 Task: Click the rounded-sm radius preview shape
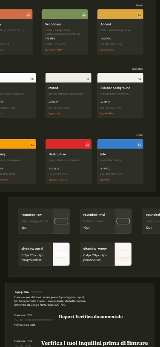[x=61, y=221]
